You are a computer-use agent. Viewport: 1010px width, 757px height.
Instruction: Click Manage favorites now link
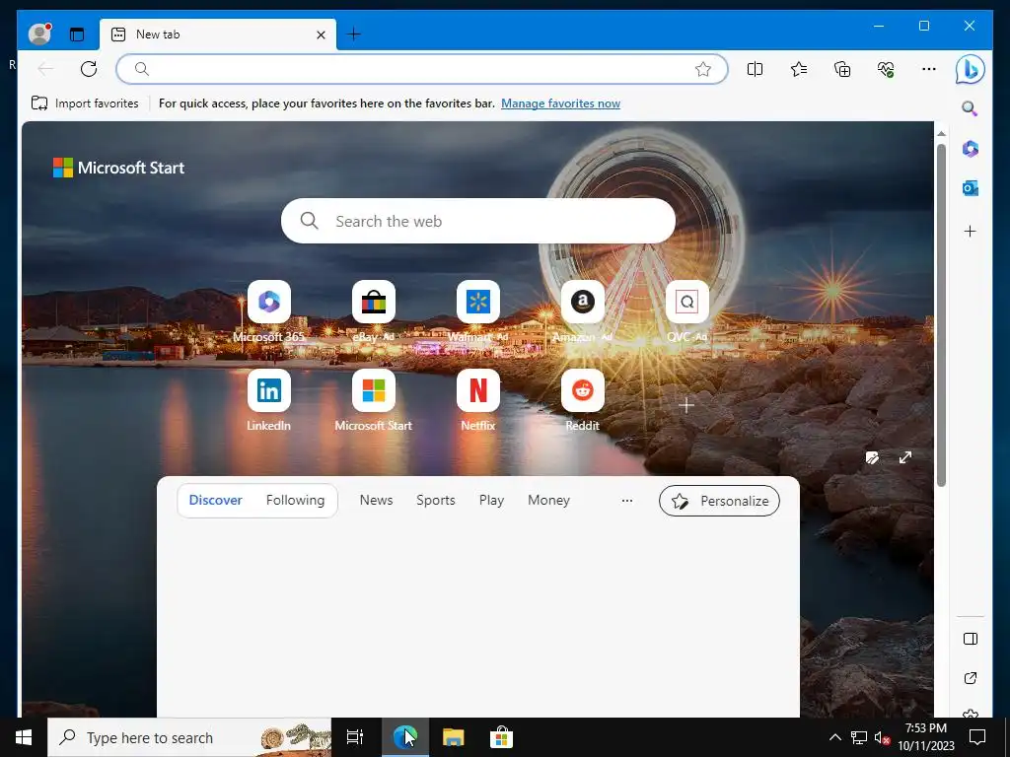[560, 103]
